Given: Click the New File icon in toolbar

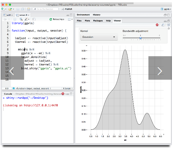Looking at the screenshot, I should click(3, 9).
